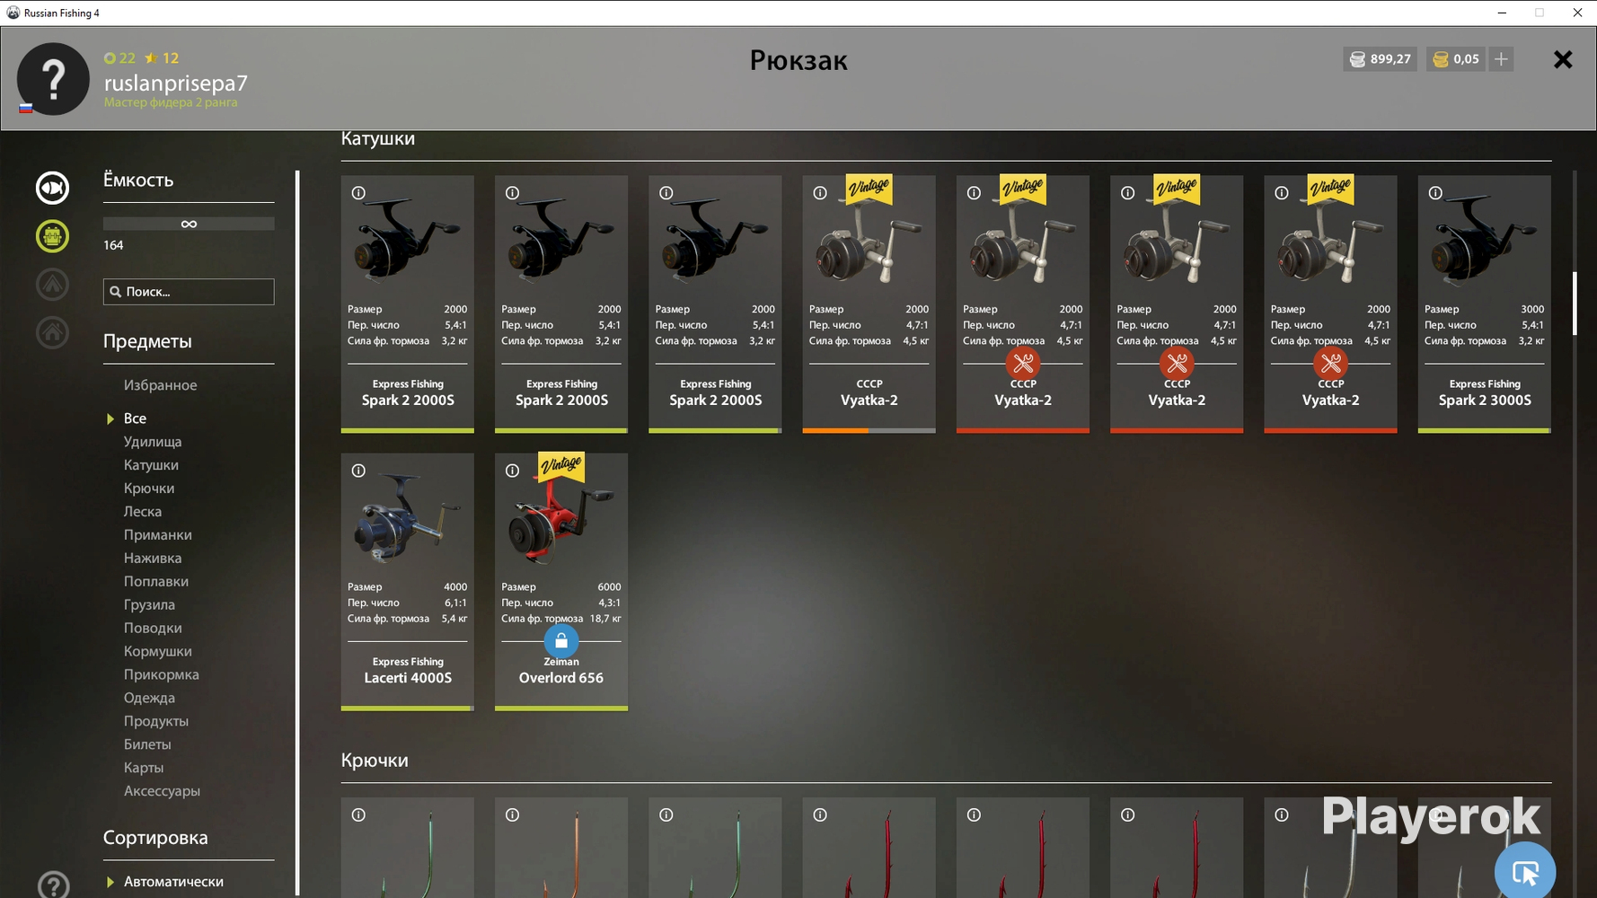This screenshot has width=1597, height=898.
Task: Click the blue round cursor button
Action: (1525, 870)
